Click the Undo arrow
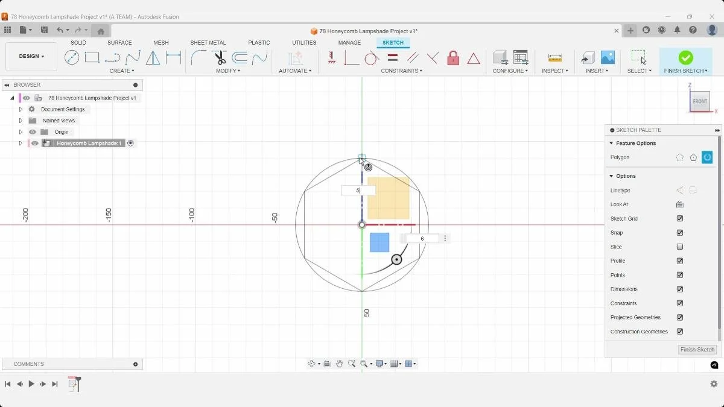The image size is (724, 407). pyautogui.click(x=60, y=30)
